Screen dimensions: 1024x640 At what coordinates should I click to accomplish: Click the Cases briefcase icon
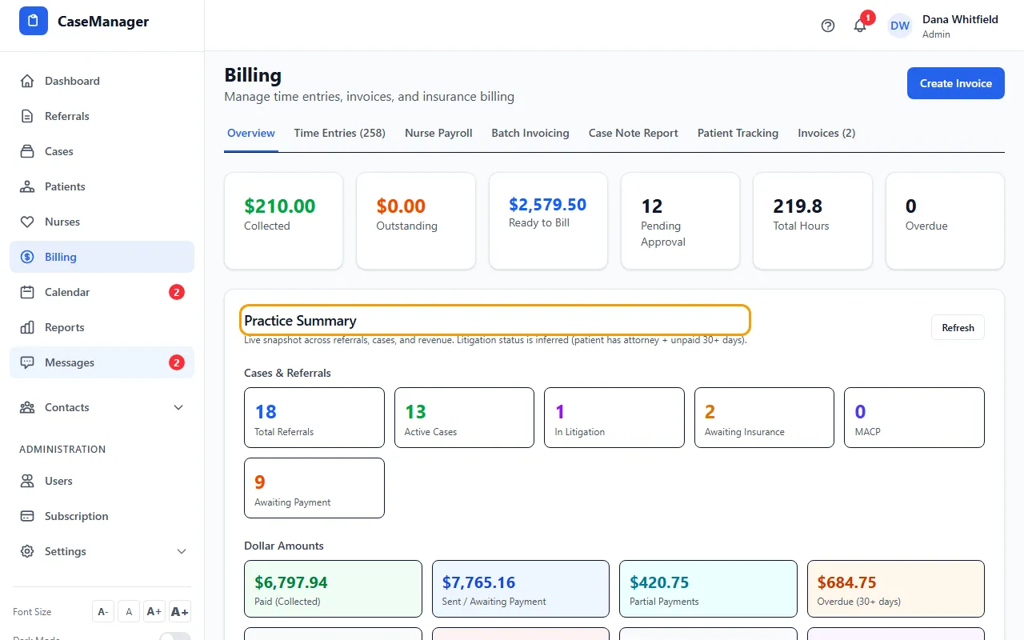click(x=27, y=151)
